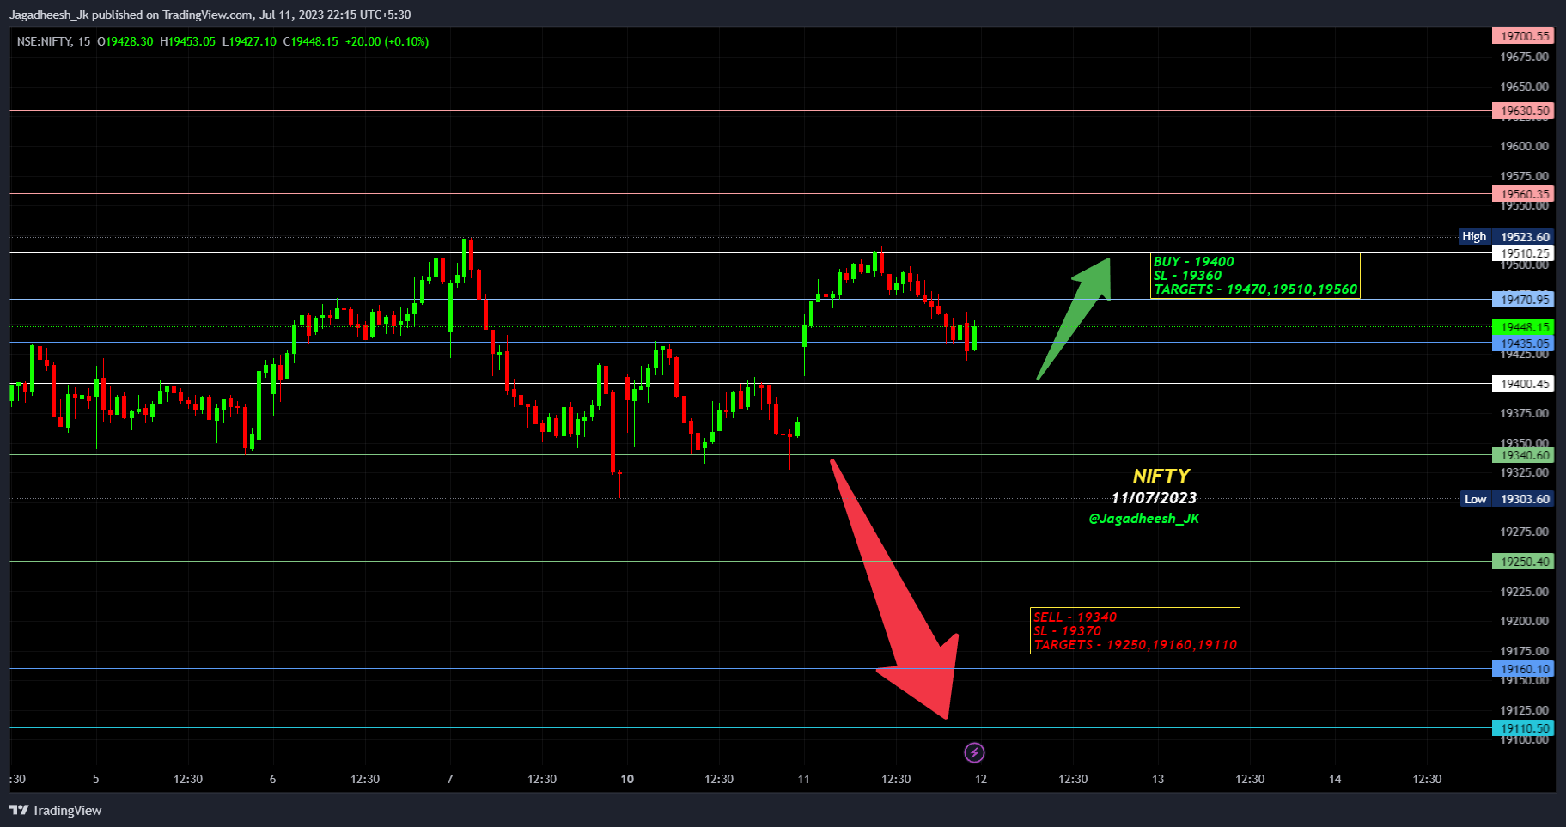Click the high value H19453.05
Image resolution: width=1566 pixels, height=827 pixels.
point(187,41)
